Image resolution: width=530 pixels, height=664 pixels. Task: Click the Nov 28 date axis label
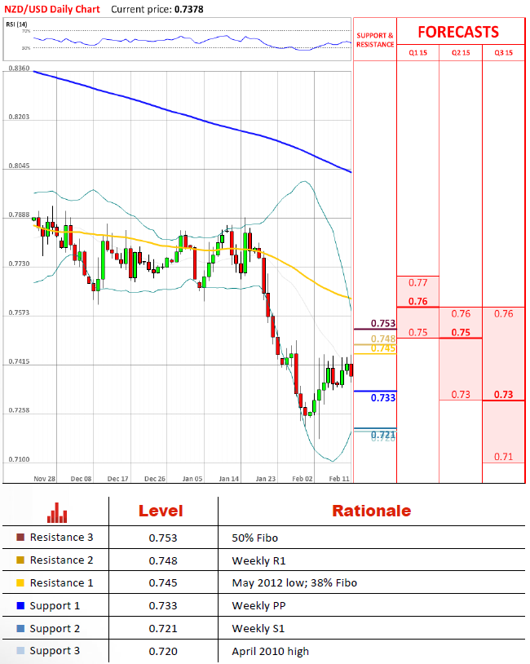(x=45, y=479)
